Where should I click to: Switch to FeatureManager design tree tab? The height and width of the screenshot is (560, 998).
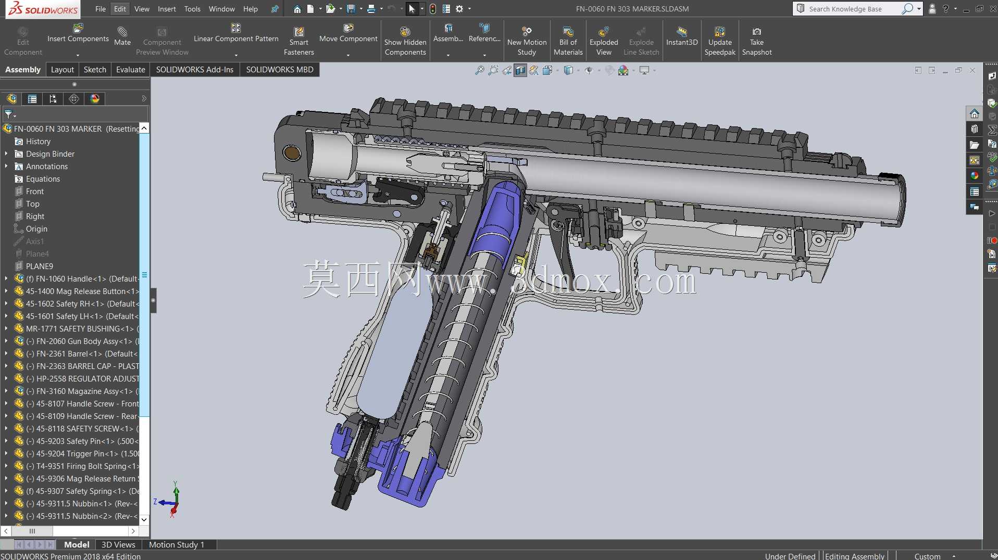click(x=11, y=99)
